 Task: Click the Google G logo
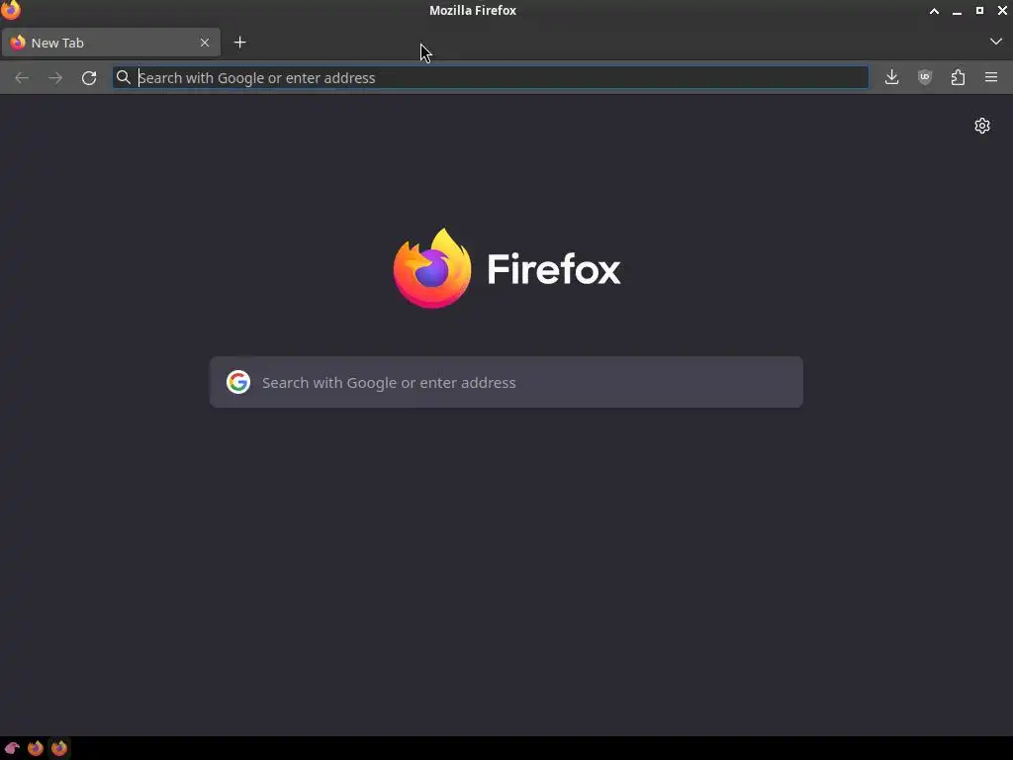[238, 382]
